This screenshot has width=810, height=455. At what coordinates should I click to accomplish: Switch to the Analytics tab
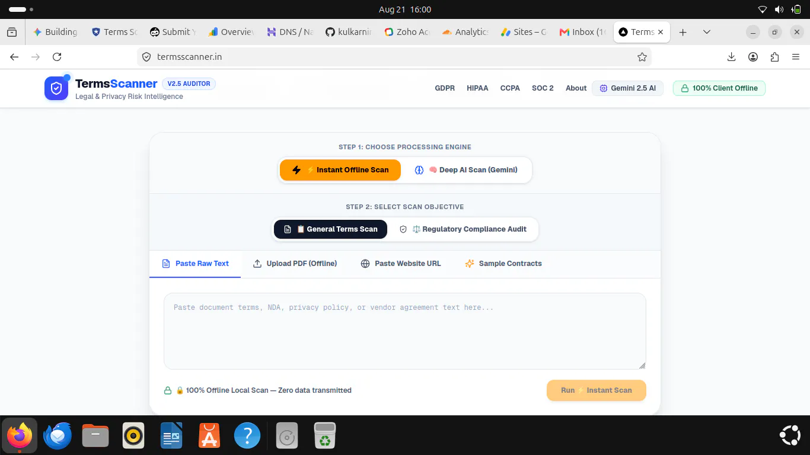click(x=466, y=32)
